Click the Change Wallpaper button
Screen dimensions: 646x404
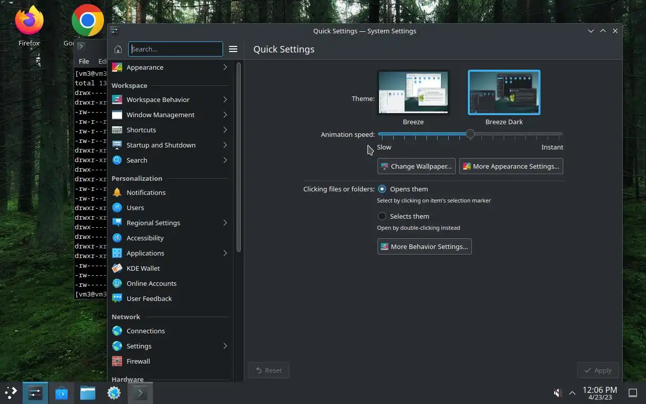416,166
